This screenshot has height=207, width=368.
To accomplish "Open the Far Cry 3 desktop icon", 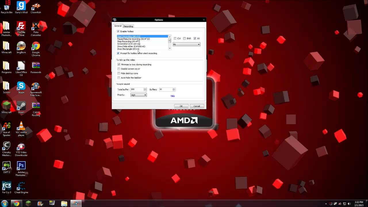I will 7,187.
